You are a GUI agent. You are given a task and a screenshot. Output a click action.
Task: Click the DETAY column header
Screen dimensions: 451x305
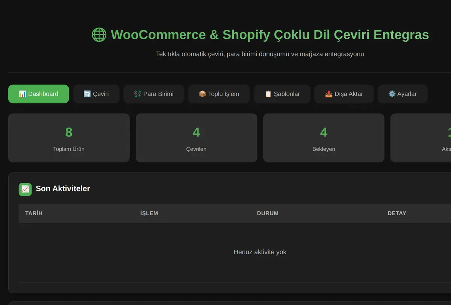pyautogui.click(x=397, y=213)
